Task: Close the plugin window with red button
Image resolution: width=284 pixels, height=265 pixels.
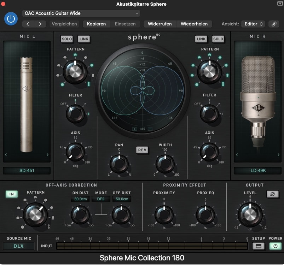Action: point(3,4)
